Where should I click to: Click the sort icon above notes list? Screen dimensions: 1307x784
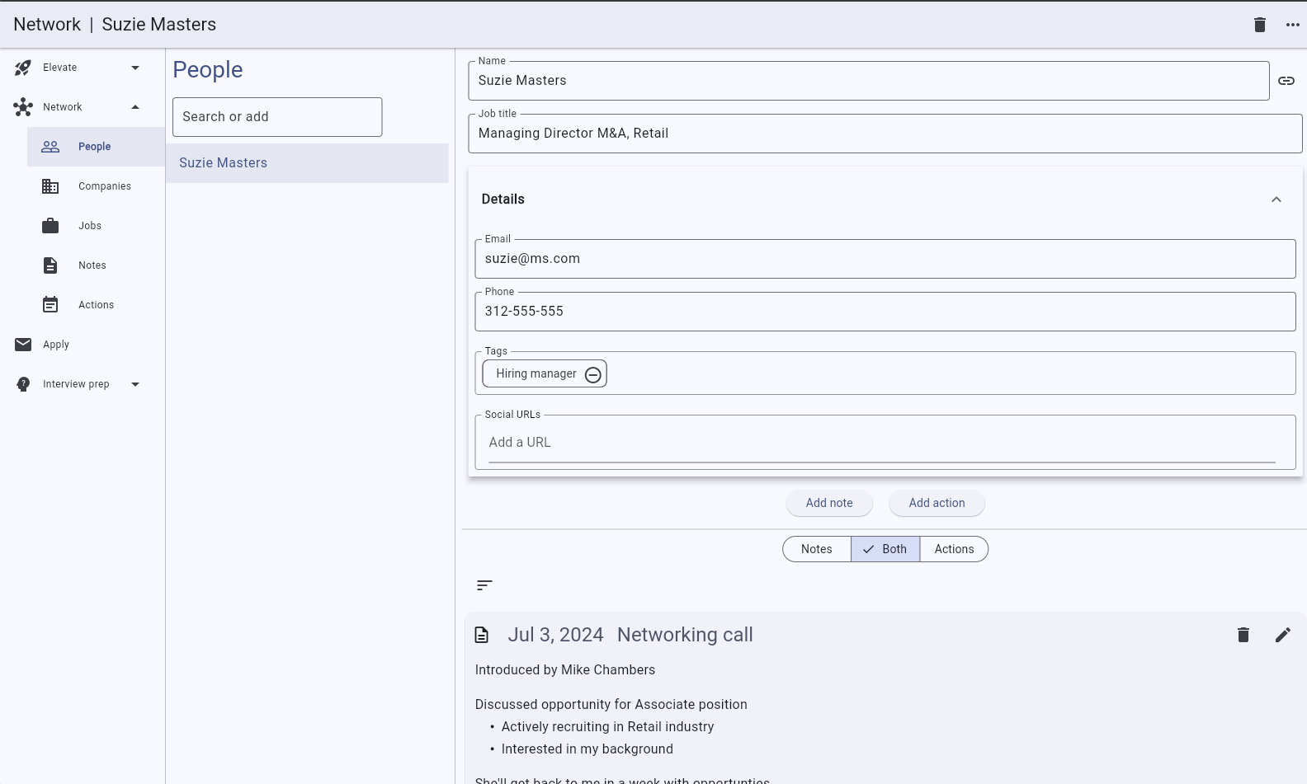click(484, 585)
